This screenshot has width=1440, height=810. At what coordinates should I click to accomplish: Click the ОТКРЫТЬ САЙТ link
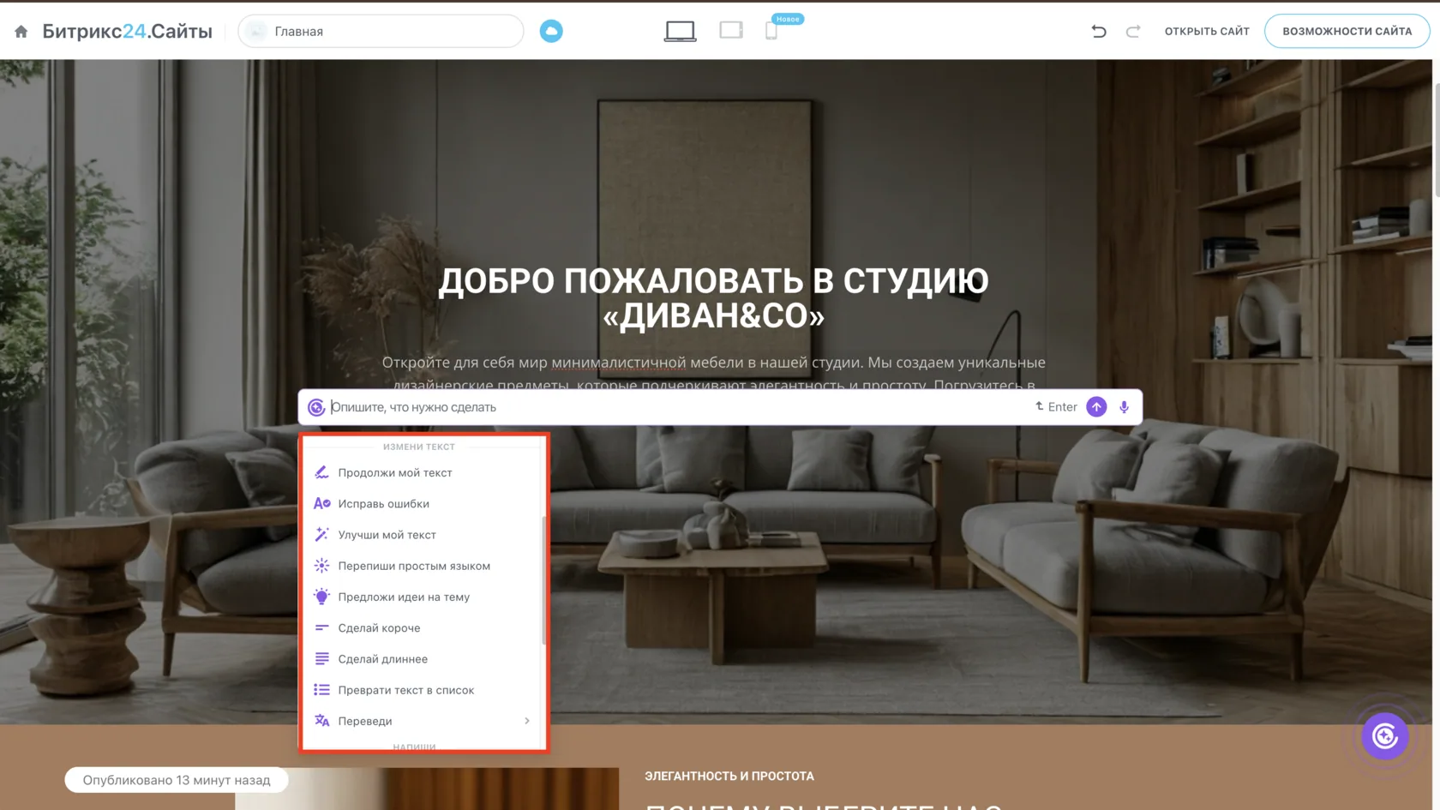pos(1207,32)
